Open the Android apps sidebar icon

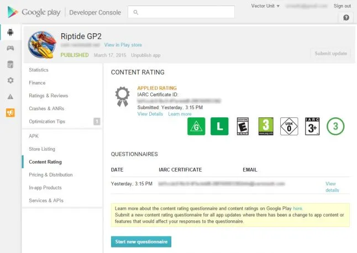point(11,32)
